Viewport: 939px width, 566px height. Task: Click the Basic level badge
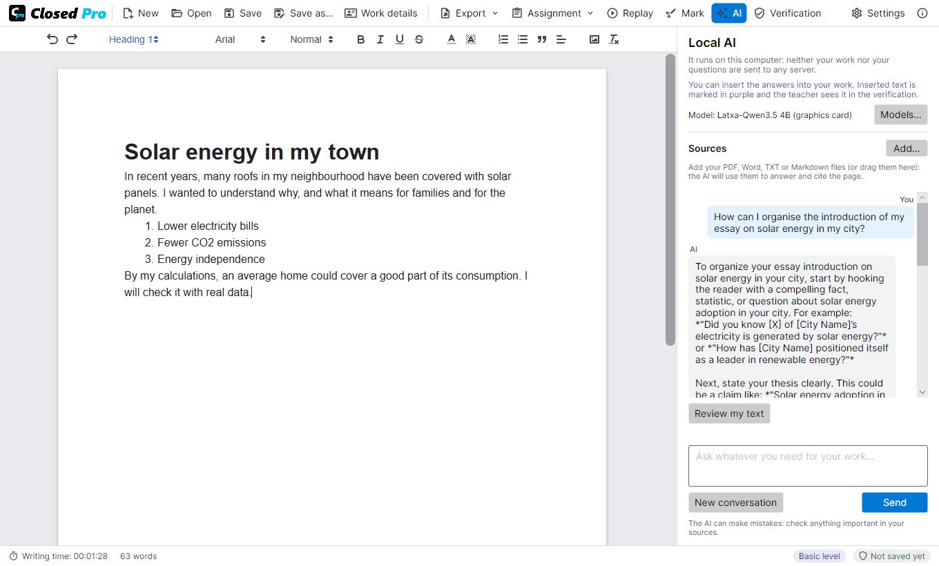tap(819, 556)
